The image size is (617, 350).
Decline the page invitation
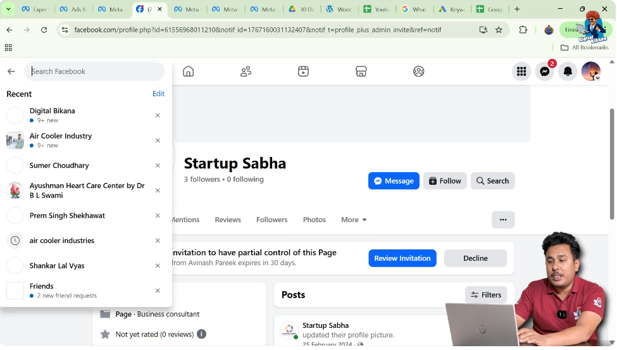(476, 259)
